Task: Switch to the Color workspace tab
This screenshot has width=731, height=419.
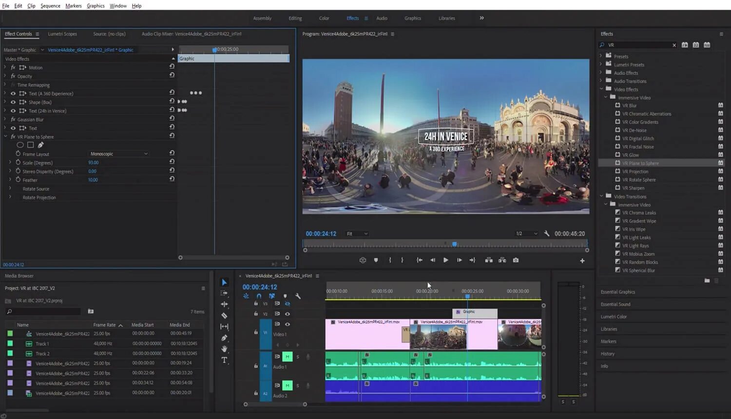Action: click(324, 19)
